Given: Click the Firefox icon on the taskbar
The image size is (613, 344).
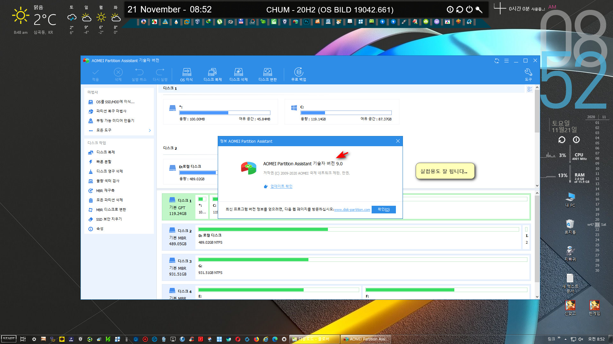Looking at the screenshot, I should click(x=256, y=339).
